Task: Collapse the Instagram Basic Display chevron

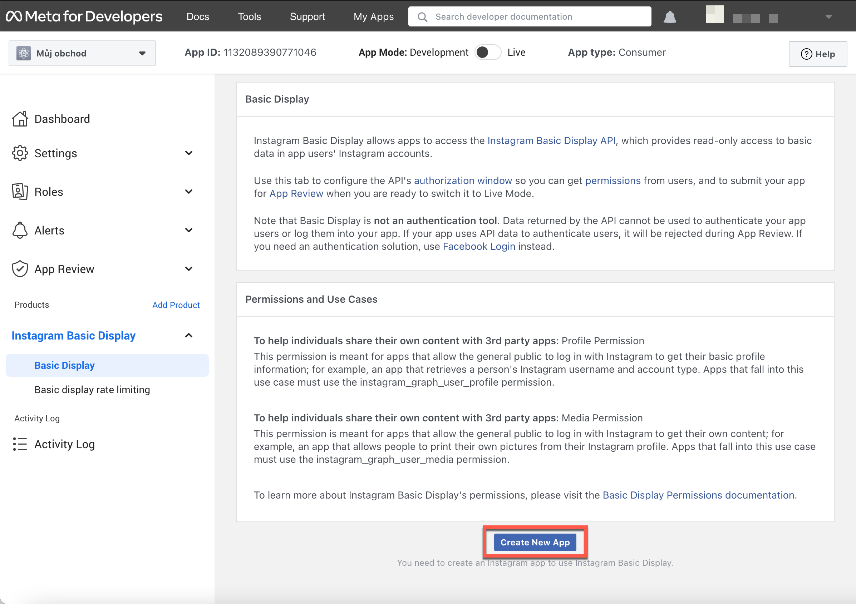Action: point(189,335)
